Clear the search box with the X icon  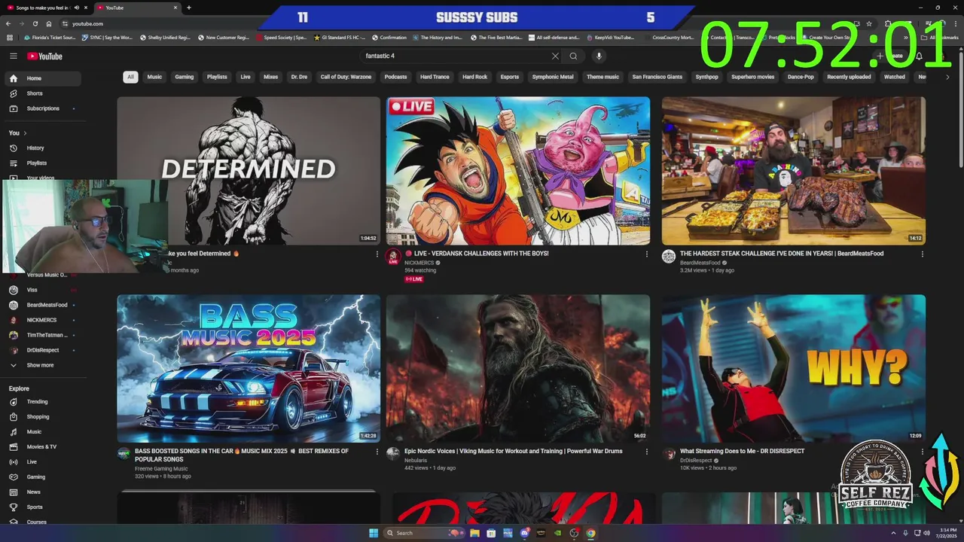555,56
